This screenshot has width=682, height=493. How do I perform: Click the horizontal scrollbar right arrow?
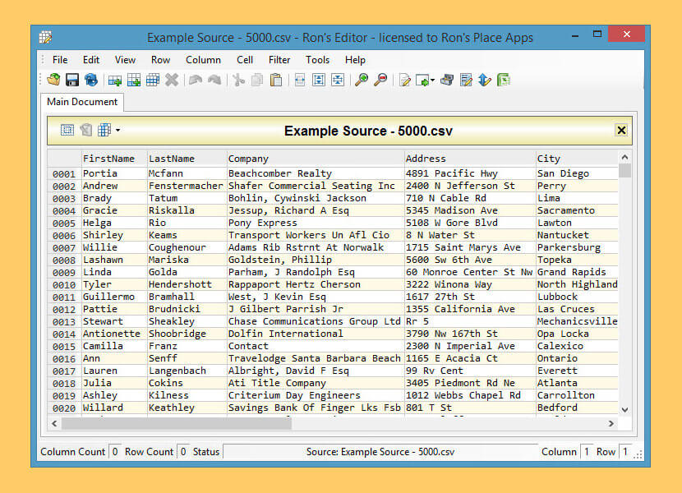(x=611, y=423)
